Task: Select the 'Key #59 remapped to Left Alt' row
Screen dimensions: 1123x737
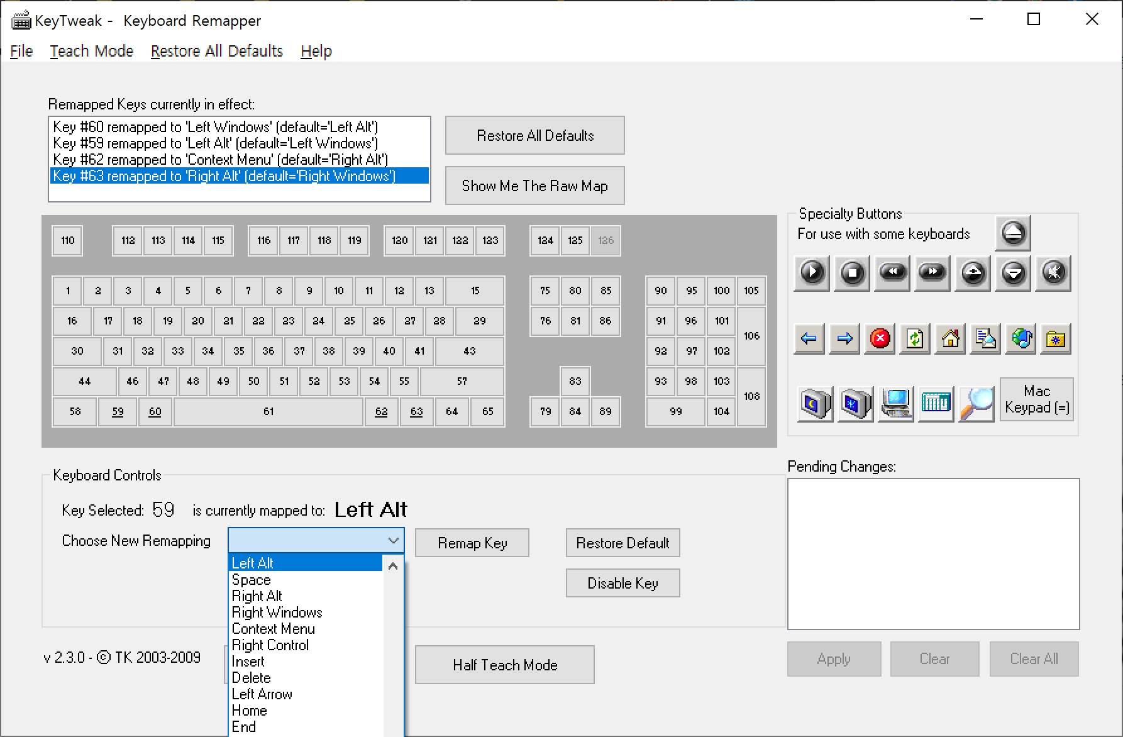Action: coord(240,143)
